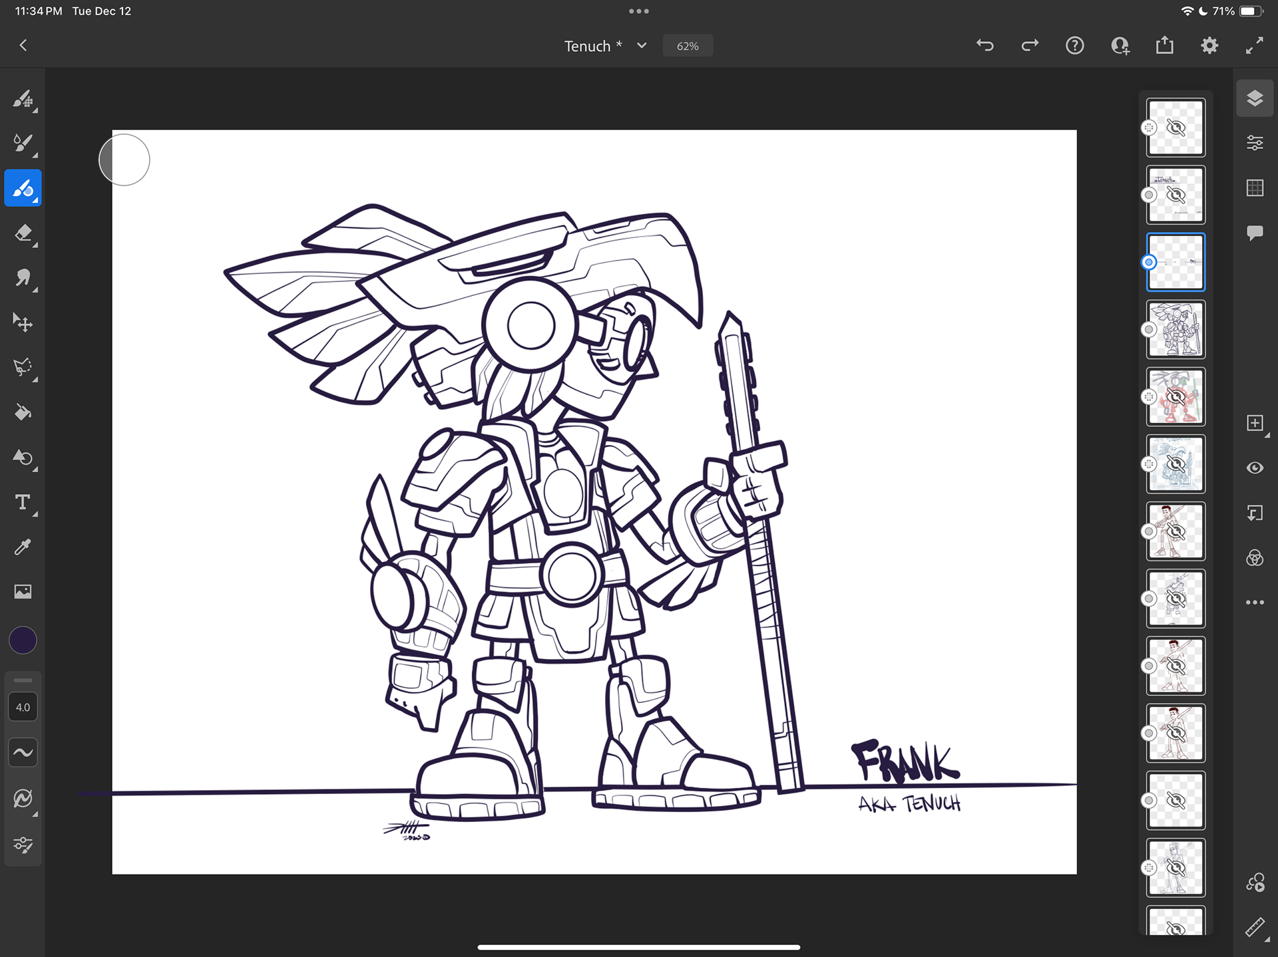Viewport: 1278px width, 957px height.
Task: Toggle the Layers panel icon
Action: (1255, 98)
